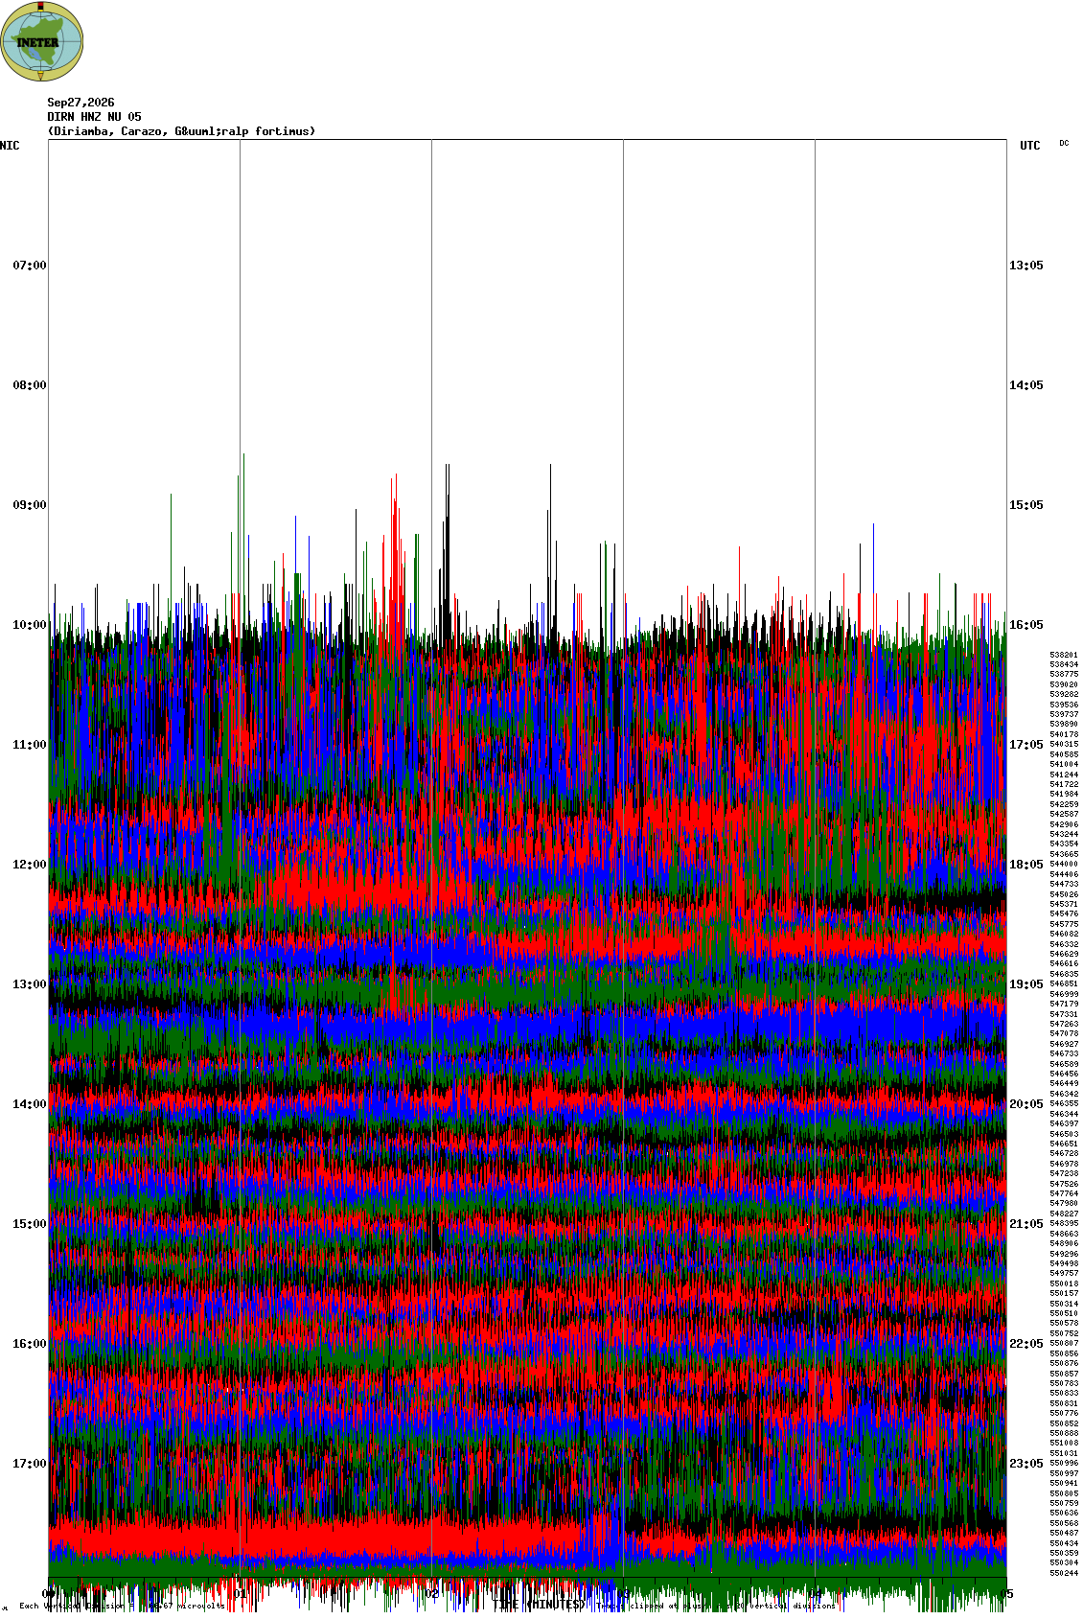The width and height of the screenshot is (1083, 1619).
Task: Click the 12:00 local time label
Action: click(x=30, y=865)
